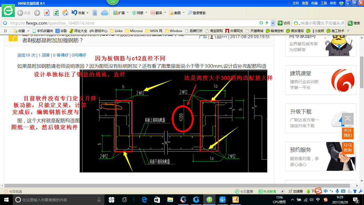Open the Microso bookmark folder
The height and width of the screenshot is (205, 364).
(134, 31)
